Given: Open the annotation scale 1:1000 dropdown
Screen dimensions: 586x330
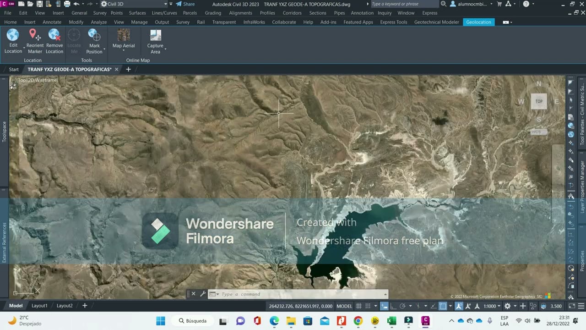Looking at the screenshot, I should click(492, 306).
